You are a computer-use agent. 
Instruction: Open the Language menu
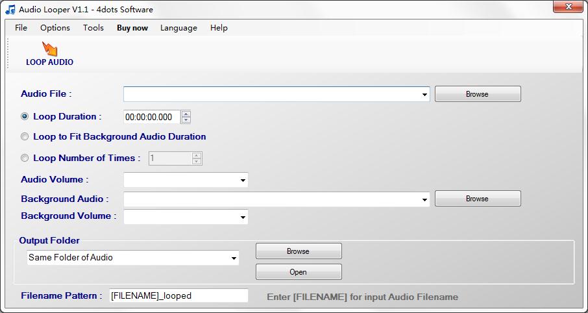point(178,28)
